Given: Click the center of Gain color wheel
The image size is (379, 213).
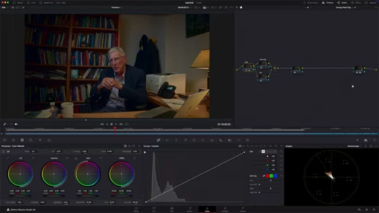Looking at the screenshot, I should [88, 174].
